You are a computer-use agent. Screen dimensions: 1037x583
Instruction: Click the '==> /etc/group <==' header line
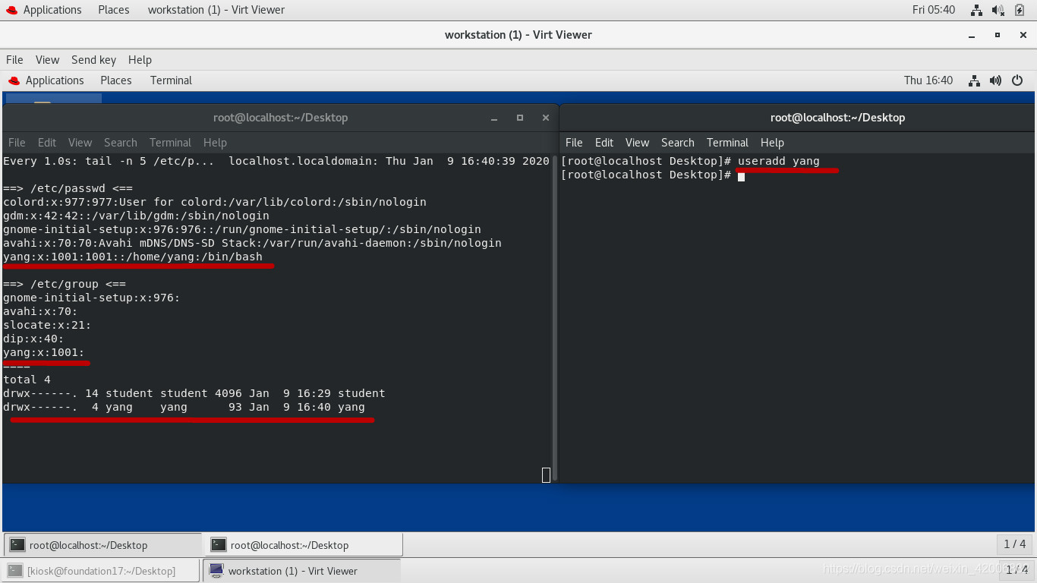coord(65,284)
